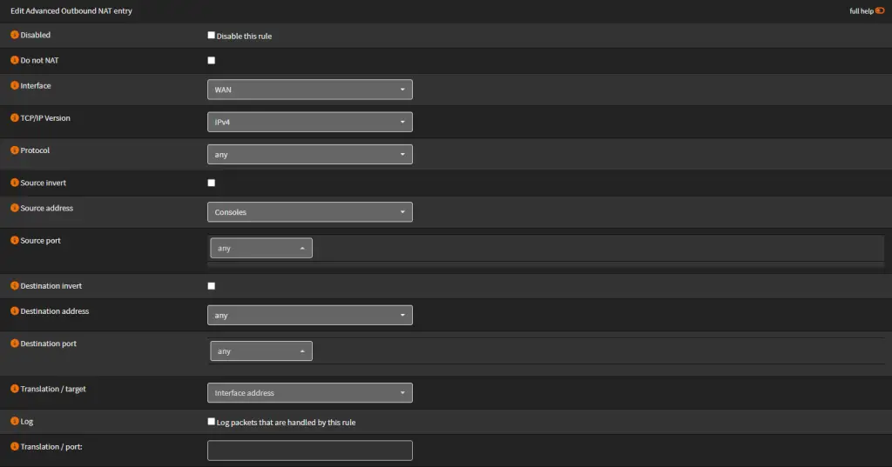This screenshot has height=467, width=892.
Task: Open the Source port any dropdown
Action: click(x=260, y=249)
